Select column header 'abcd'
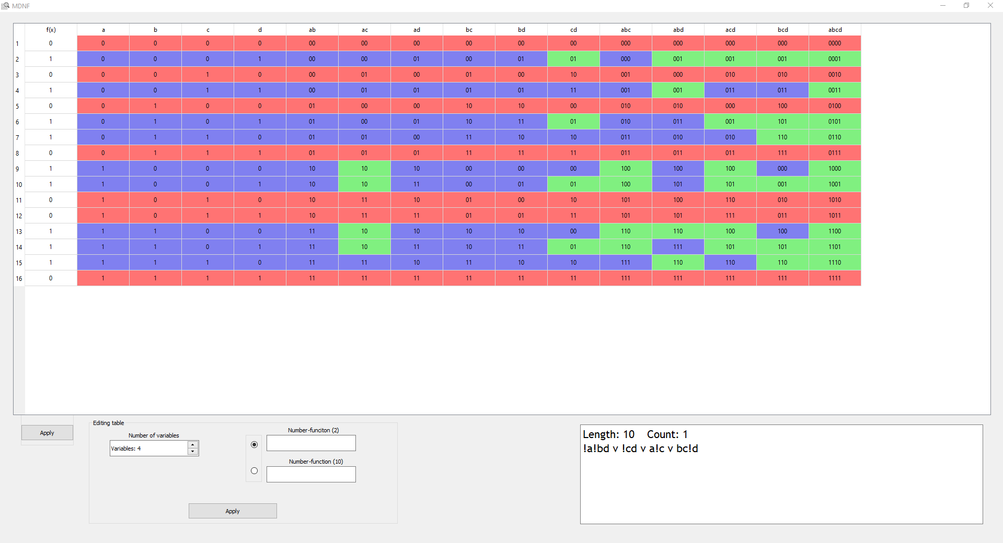This screenshot has height=543, width=1003. (835, 30)
